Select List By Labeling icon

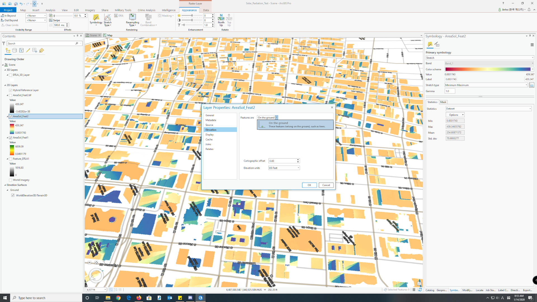pos(41,51)
